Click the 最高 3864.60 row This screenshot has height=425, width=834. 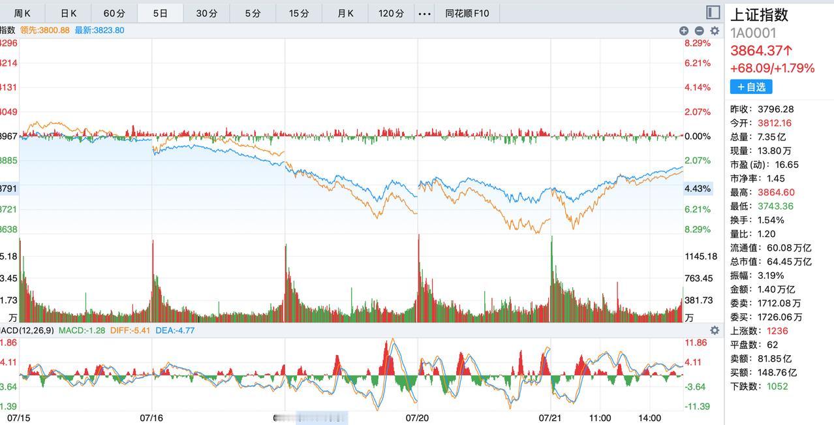click(762, 193)
